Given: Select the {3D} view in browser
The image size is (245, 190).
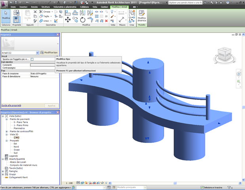Looking at the screenshot, I should coord(17,137).
